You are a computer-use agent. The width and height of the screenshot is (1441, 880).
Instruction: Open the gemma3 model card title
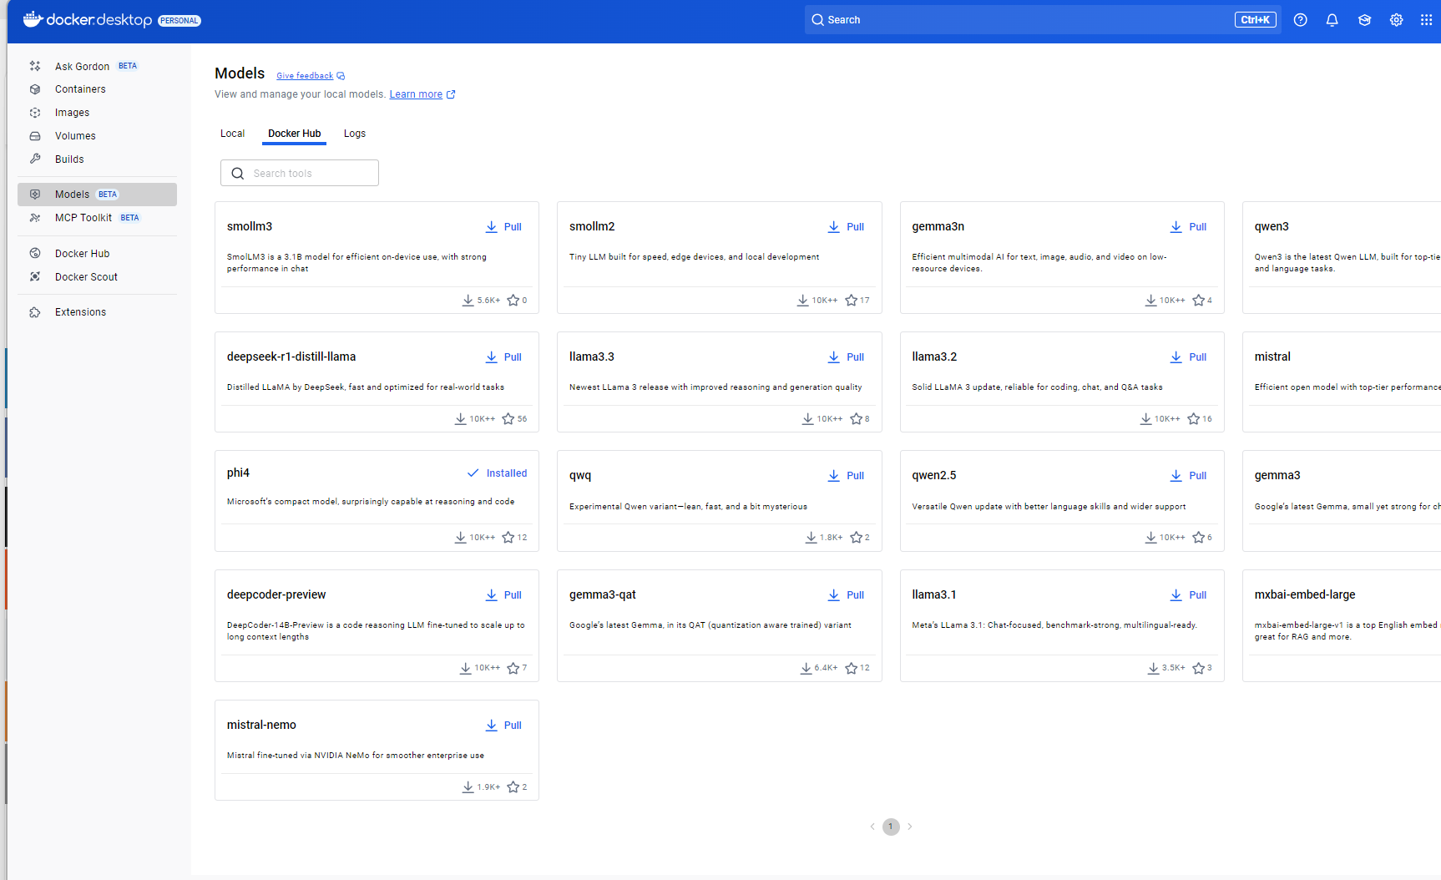coord(1277,475)
